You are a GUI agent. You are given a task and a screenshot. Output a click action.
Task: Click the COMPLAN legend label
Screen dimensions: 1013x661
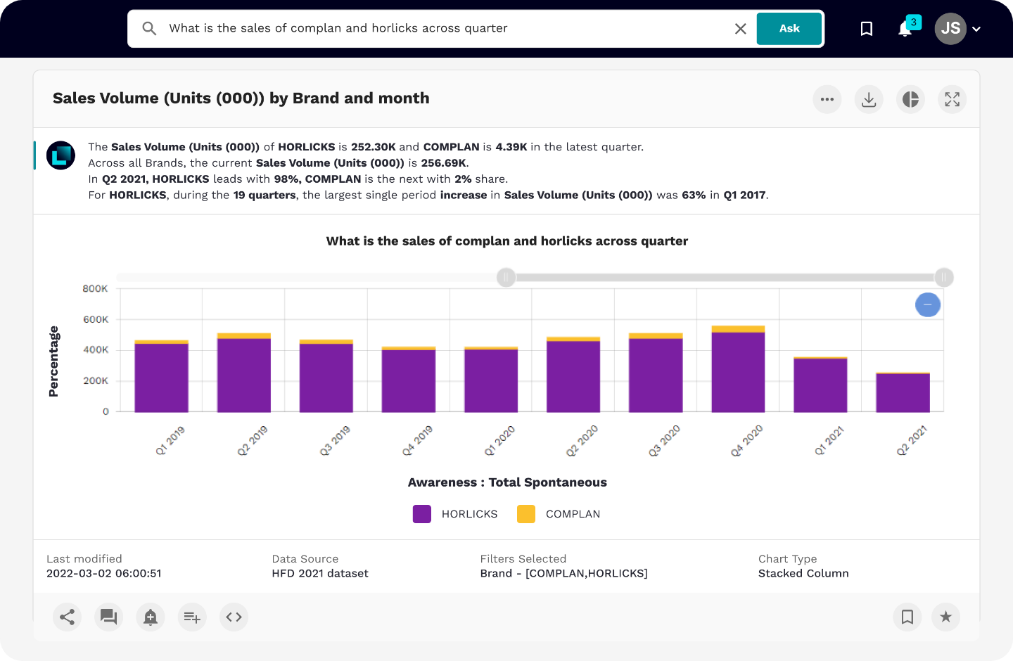(x=573, y=514)
